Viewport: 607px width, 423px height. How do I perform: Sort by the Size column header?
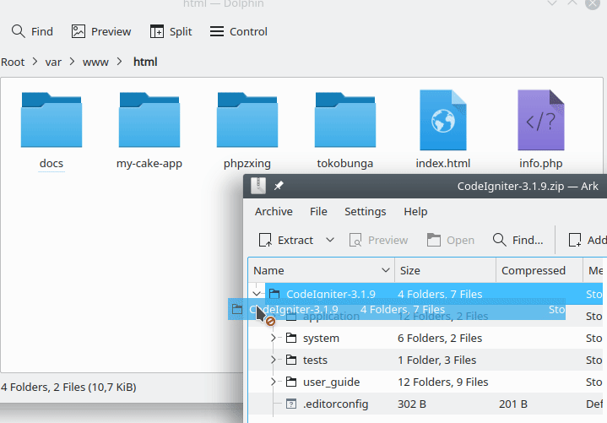pos(444,270)
